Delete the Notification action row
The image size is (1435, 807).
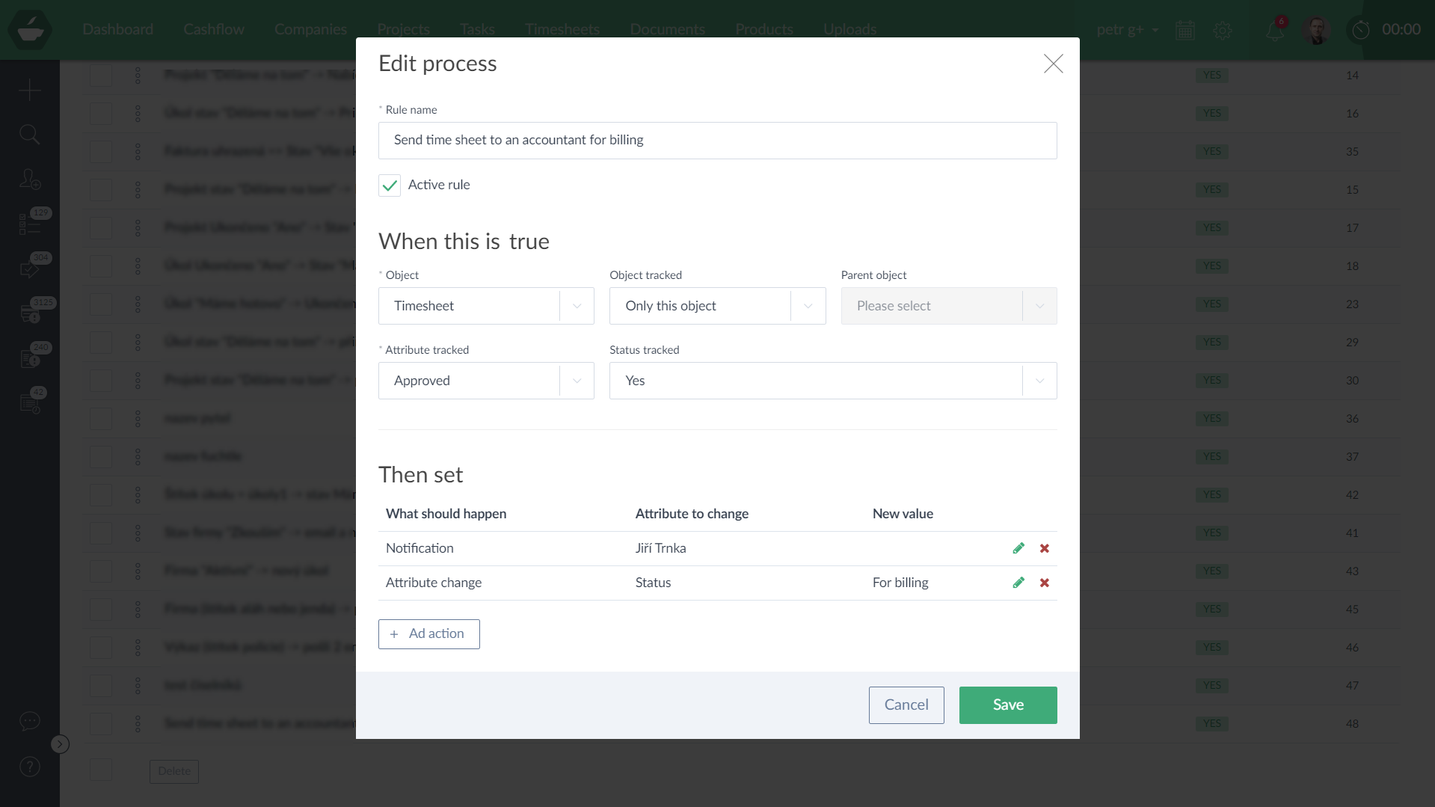(1045, 548)
